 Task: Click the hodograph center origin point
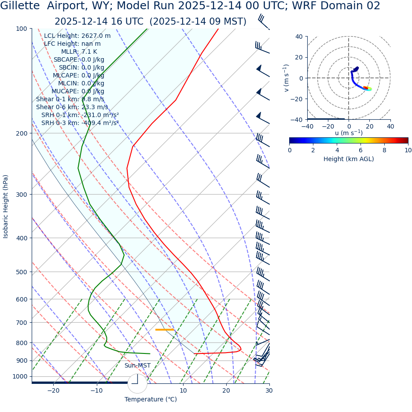(x=349, y=78)
